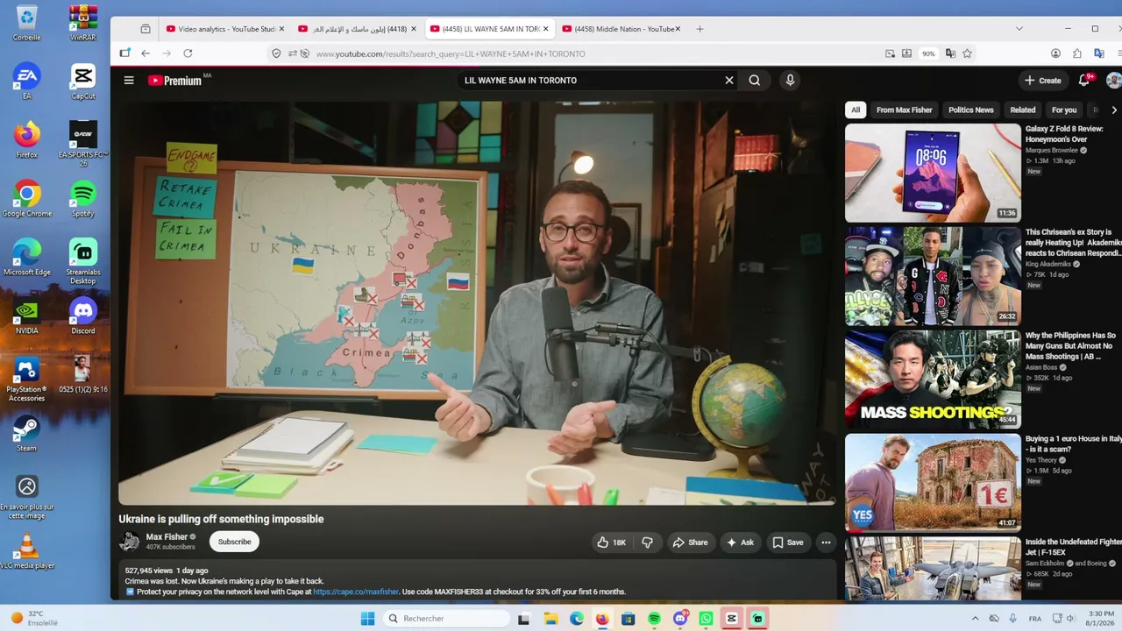Viewport: 1122px width, 631px height.
Task: Open the weather widget on taskbar
Action: (x=33, y=618)
